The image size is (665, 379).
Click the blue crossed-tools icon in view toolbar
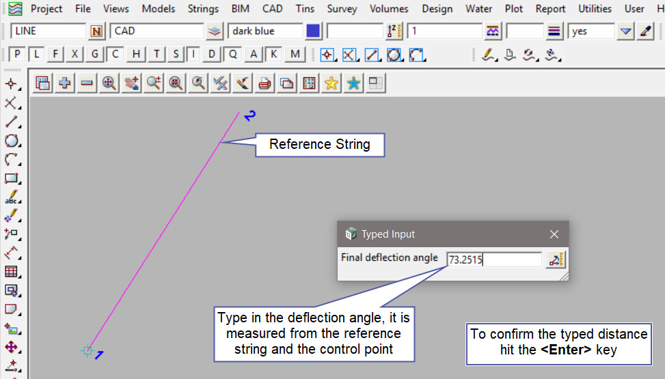coord(220,83)
